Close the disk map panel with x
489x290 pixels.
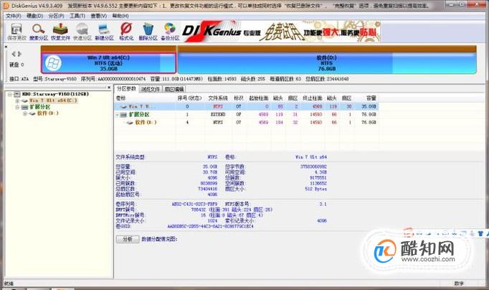point(6,47)
